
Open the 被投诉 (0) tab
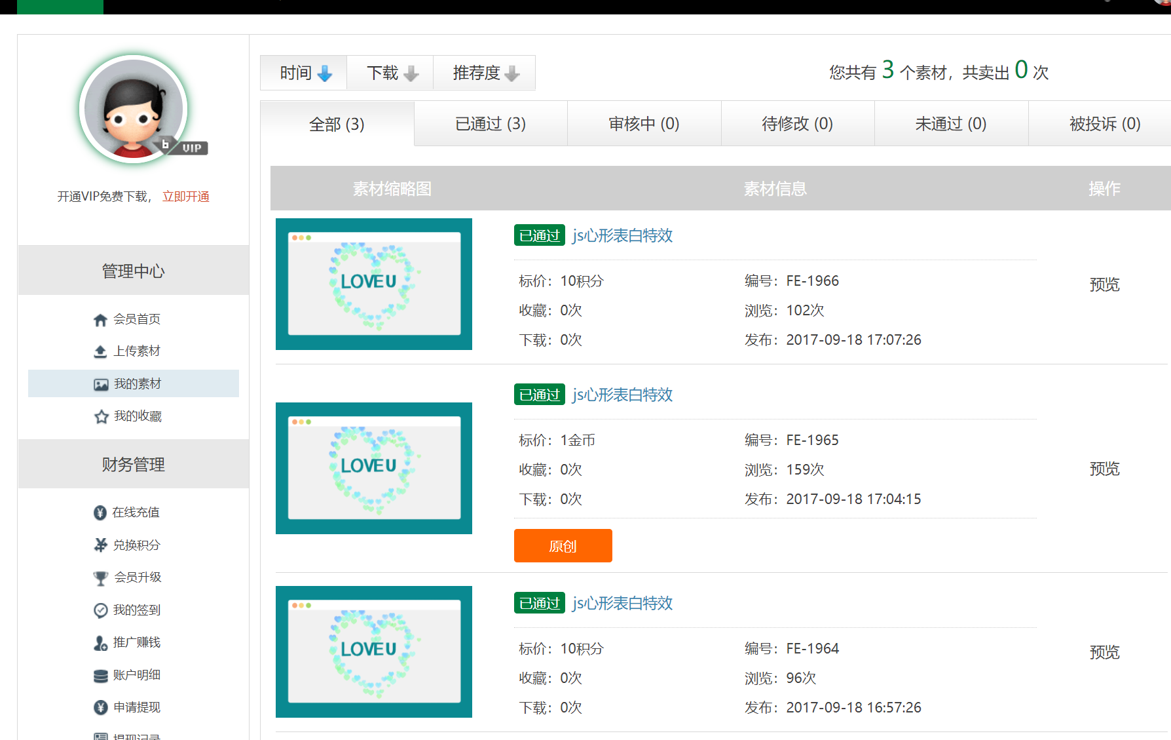click(1105, 124)
